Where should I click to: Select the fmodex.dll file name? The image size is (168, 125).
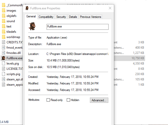pyautogui.click(x=14, y=53)
